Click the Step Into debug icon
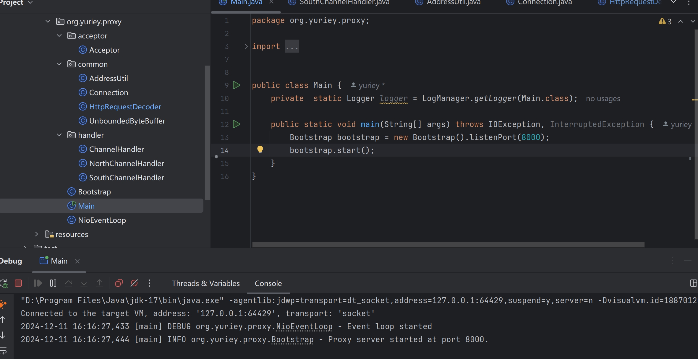 [83, 282]
